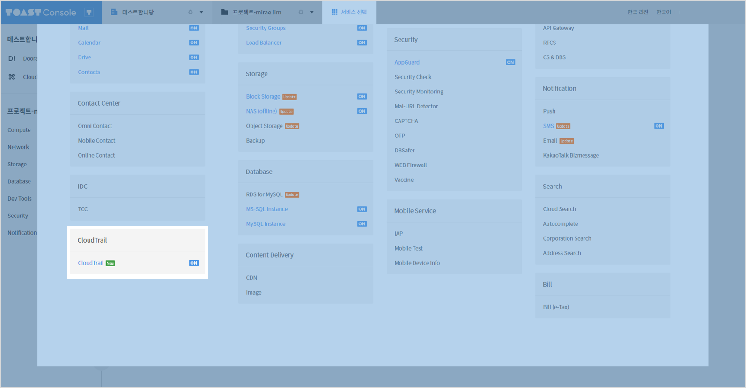Image resolution: width=746 pixels, height=388 pixels.
Task: Open the Calendar service link
Action: [89, 43]
